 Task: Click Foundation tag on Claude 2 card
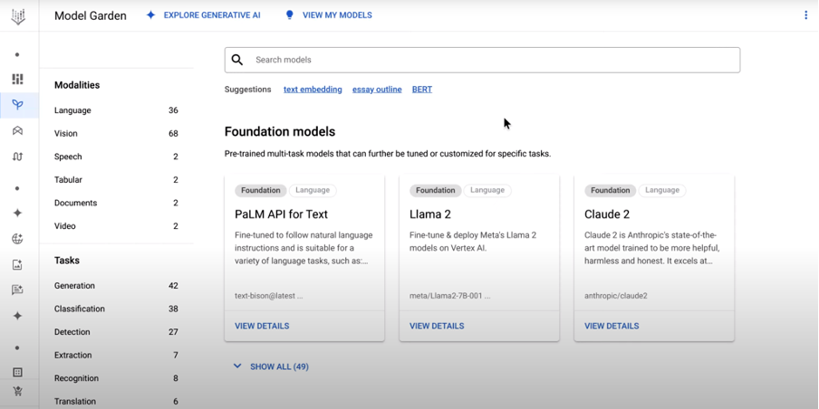point(610,190)
